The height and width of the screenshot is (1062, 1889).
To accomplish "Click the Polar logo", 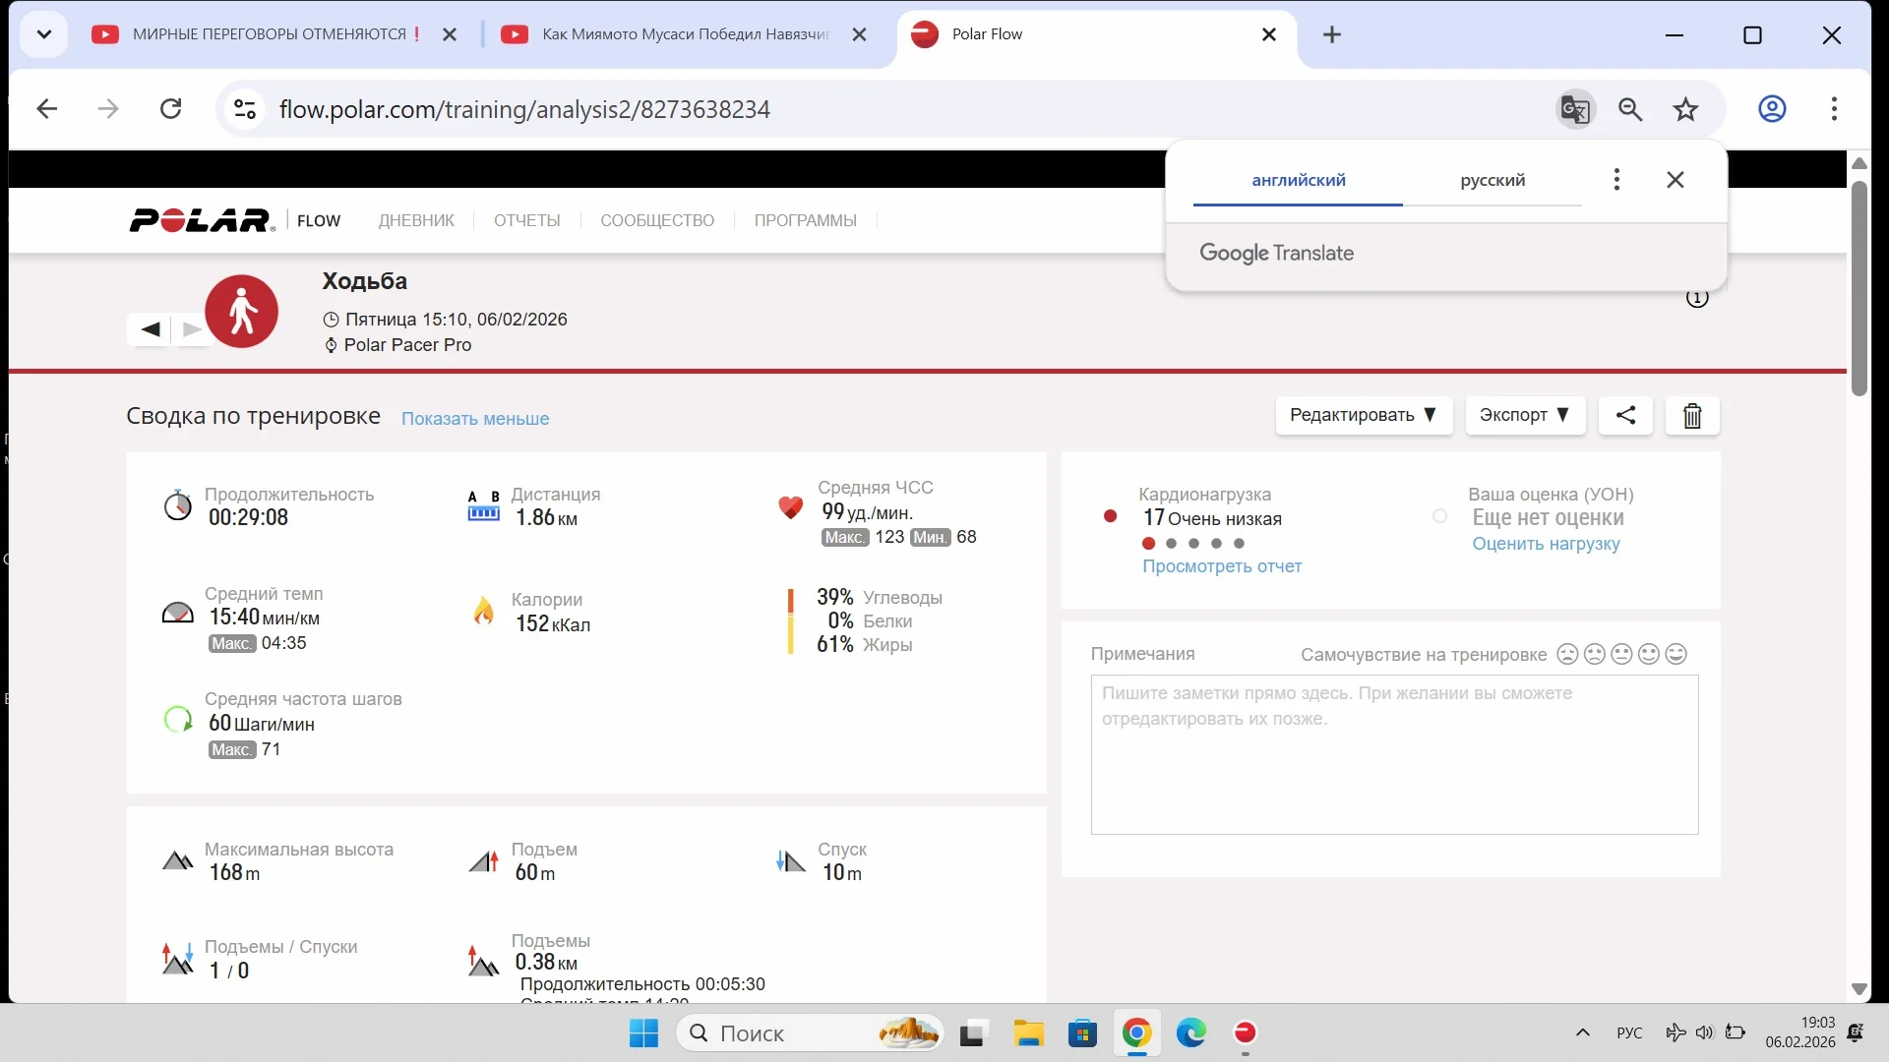I will point(202,220).
